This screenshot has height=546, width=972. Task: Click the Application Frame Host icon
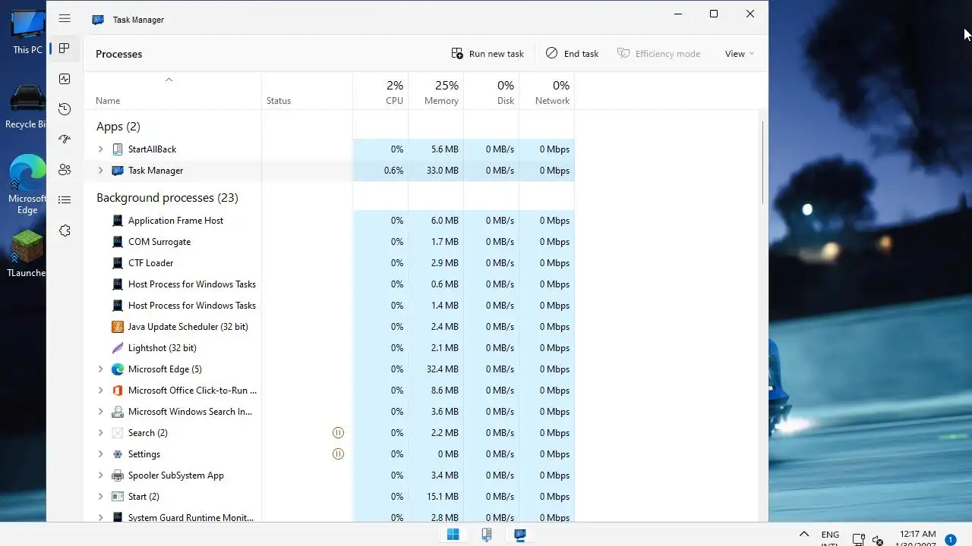[118, 221]
